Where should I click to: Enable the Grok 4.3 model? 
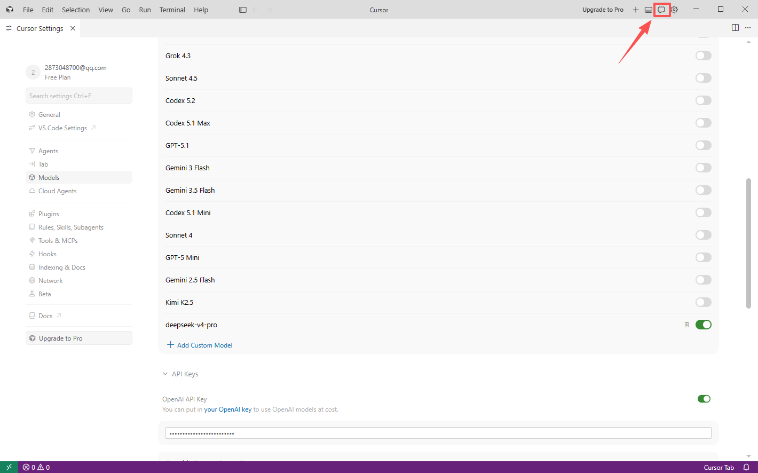[704, 56]
